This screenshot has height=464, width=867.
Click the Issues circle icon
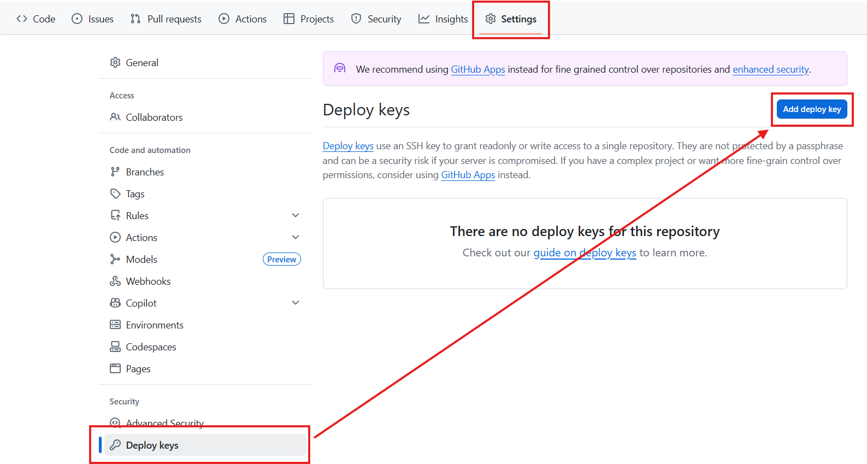pos(77,19)
